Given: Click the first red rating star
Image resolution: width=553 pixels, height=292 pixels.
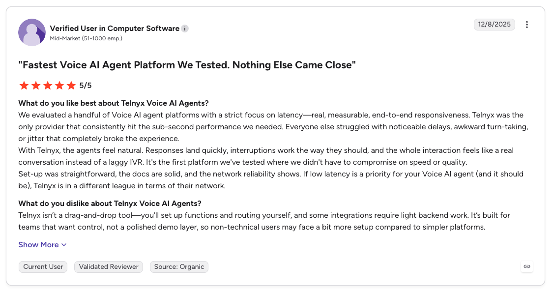Looking at the screenshot, I should tap(24, 86).
